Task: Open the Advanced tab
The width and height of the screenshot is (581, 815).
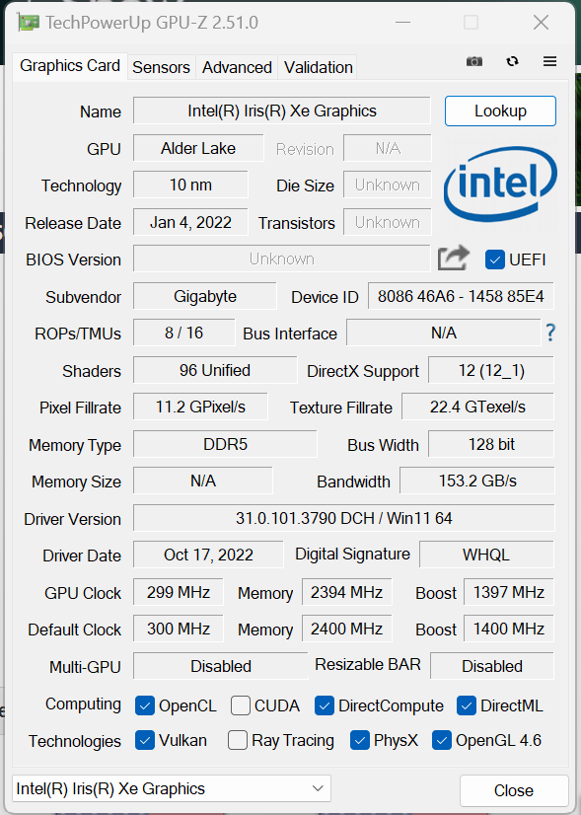Action: (237, 67)
